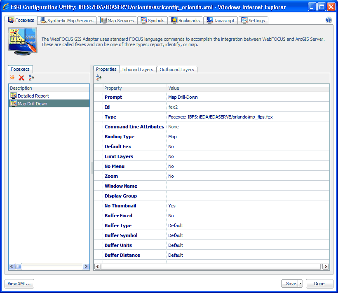Go to the Javascript tab

point(221,21)
